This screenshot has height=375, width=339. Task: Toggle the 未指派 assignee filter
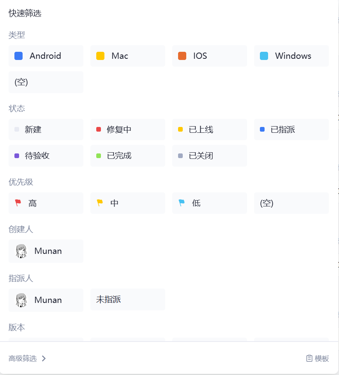[x=128, y=300]
